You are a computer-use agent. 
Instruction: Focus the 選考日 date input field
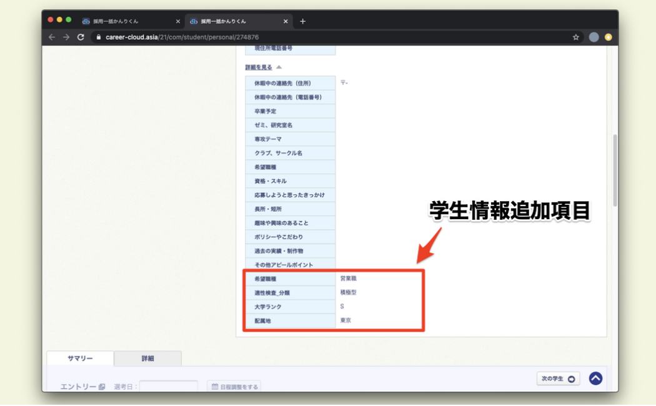click(x=168, y=387)
